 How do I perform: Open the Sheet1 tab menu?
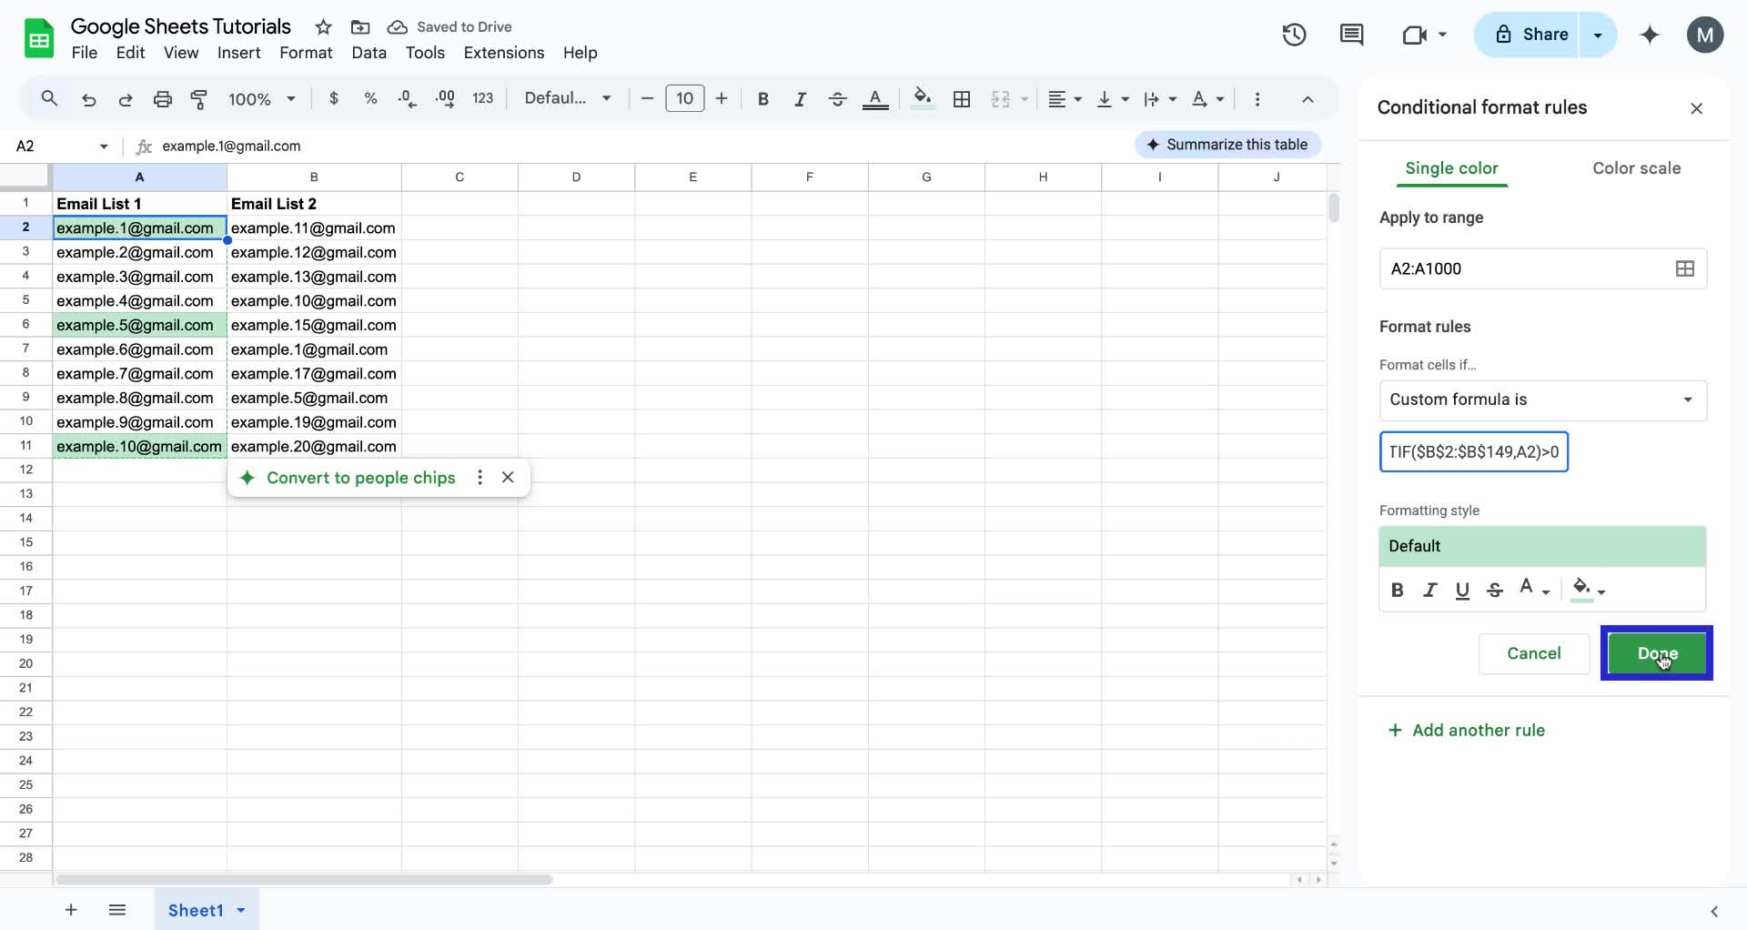(239, 909)
